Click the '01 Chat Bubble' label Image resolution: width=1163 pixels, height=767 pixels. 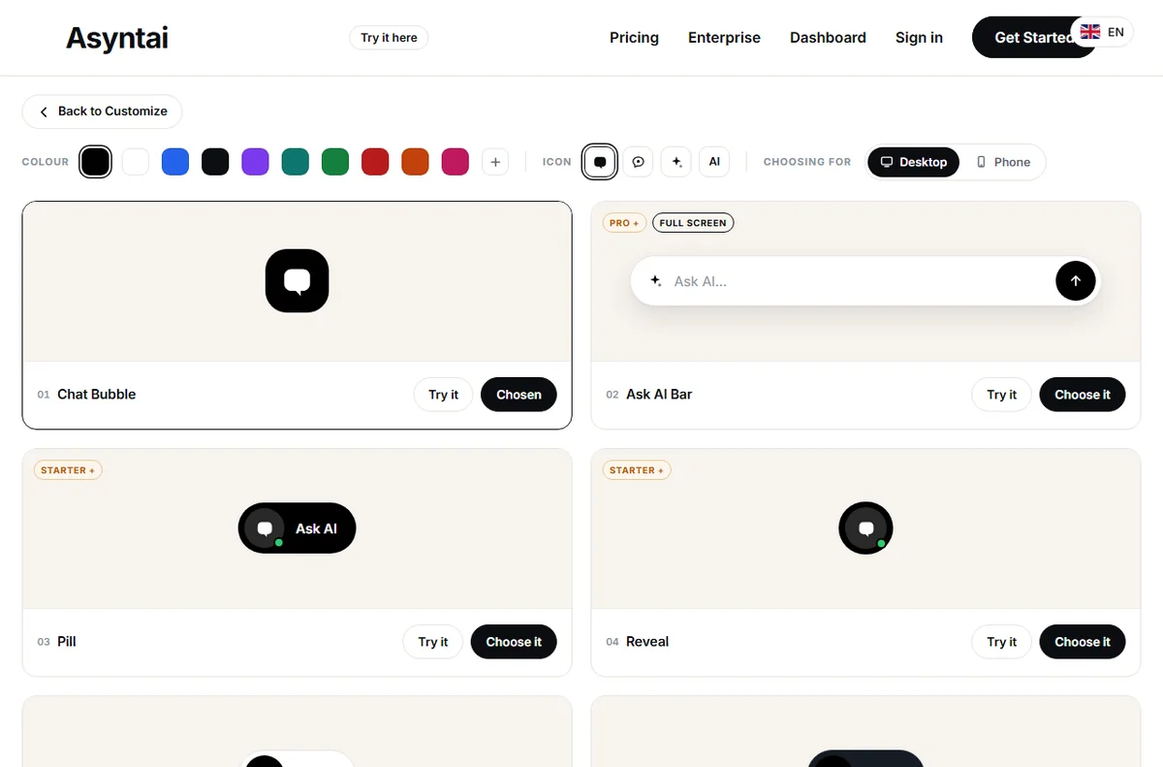[86, 395]
